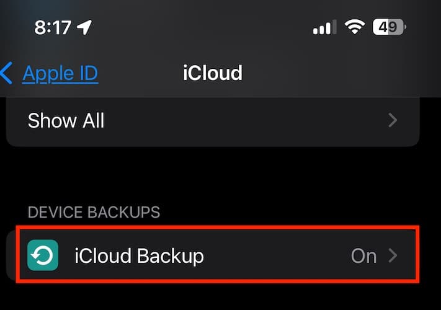Go back to Apple ID
Image resolution: width=441 pixels, height=310 pixels.
tap(60, 73)
